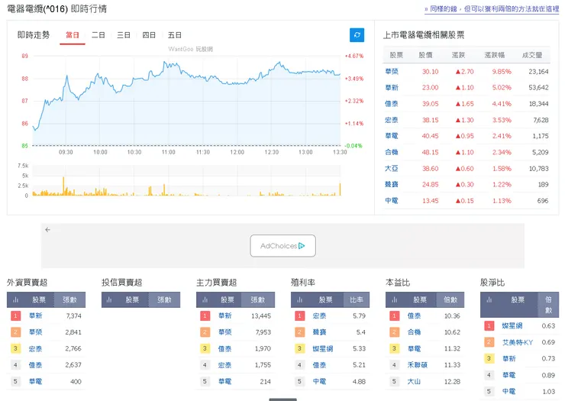Open 合機 in related stocks table
This screenshot has width=565, height=401.
(x=392, y=152)
